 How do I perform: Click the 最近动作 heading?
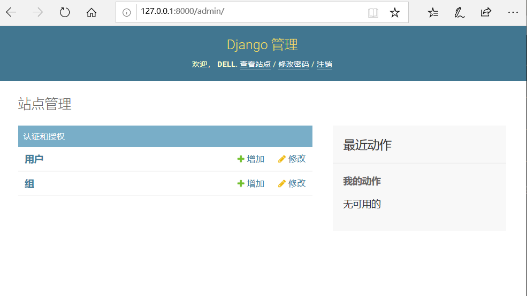pos(368,145)
